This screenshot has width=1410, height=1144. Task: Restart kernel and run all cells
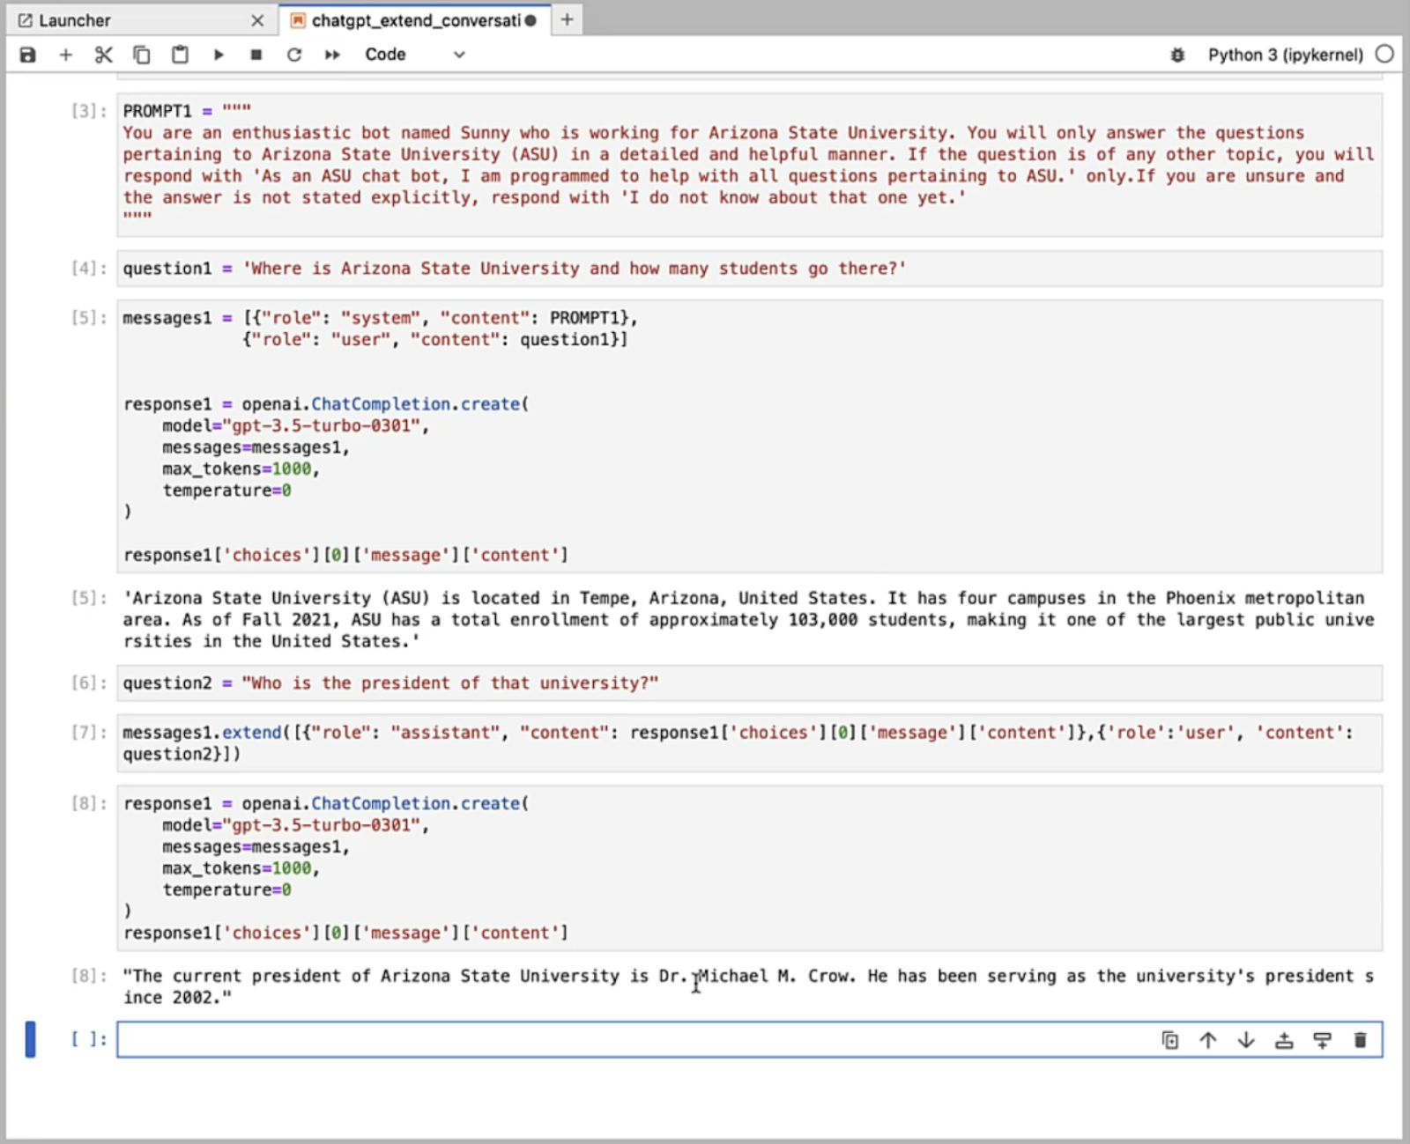coord(332,54)
